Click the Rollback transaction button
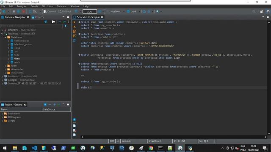This screenshot has width=271, height=152. pos(65,11)
